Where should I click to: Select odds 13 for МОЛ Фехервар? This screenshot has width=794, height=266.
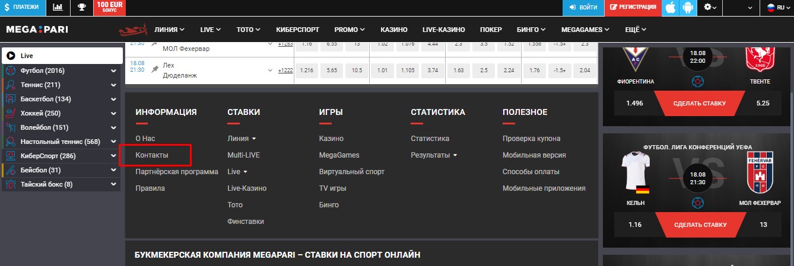coord(763,225)
